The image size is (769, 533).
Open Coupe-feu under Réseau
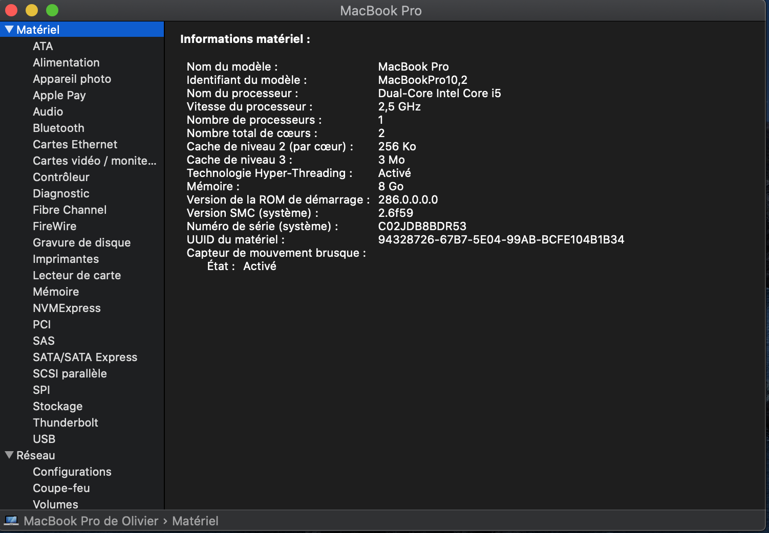tap(61, 488)
